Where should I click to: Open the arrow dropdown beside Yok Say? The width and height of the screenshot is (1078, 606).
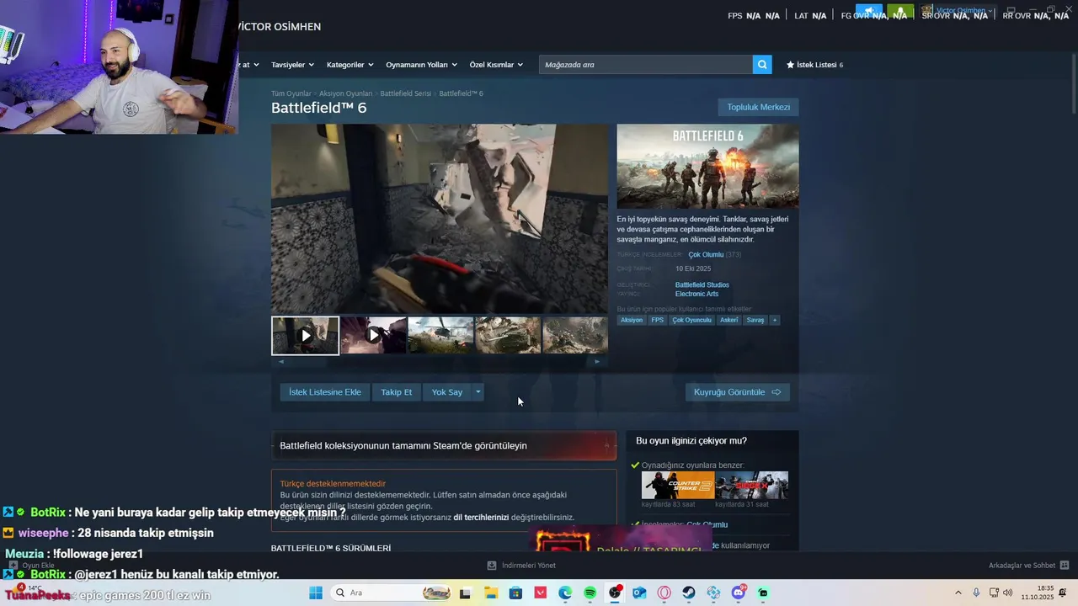coord(478,392)
